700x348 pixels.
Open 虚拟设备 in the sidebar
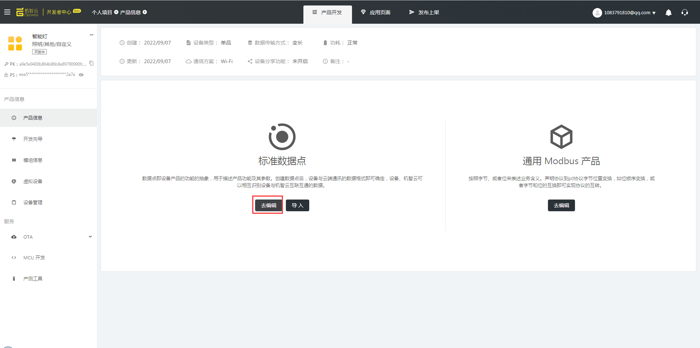(x=33, y=181)
